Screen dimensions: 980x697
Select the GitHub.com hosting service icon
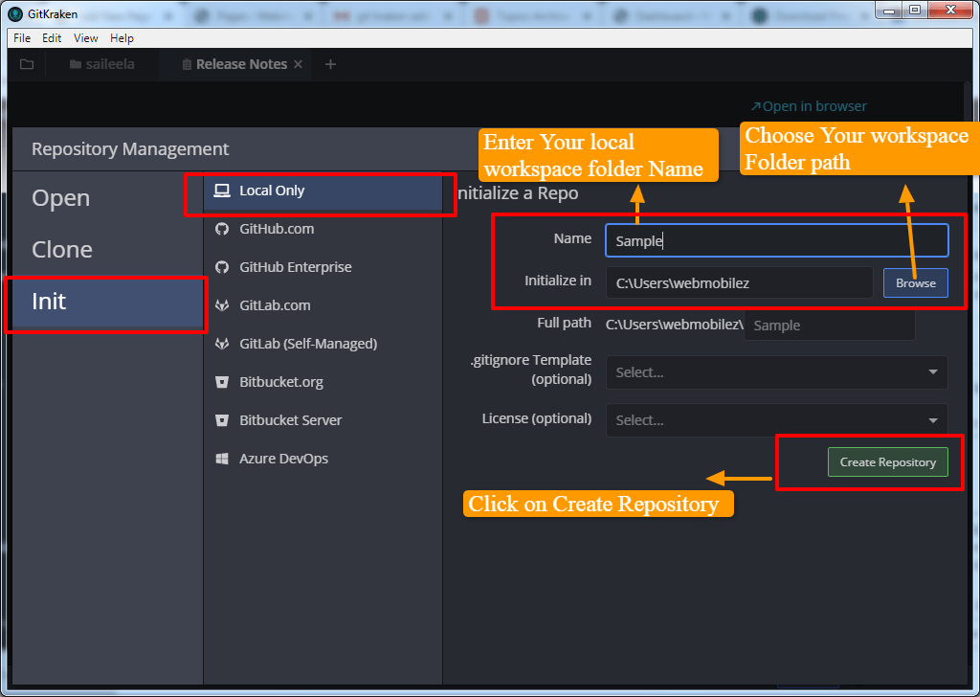click(221, 229)
